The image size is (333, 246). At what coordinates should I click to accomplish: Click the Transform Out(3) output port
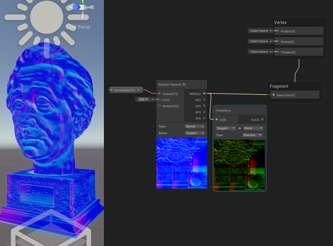(262, 120)
